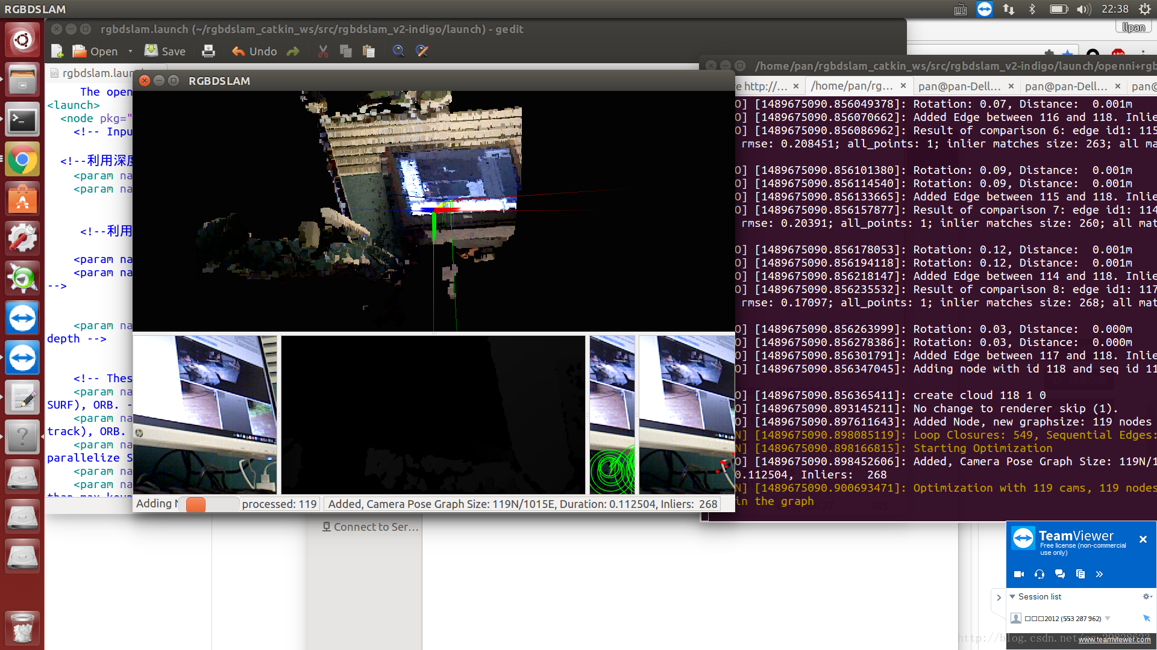The width and height of the screenshot is (1157, 650).
Task: Click the orange progress bar in status
Action: coord(196,504)
